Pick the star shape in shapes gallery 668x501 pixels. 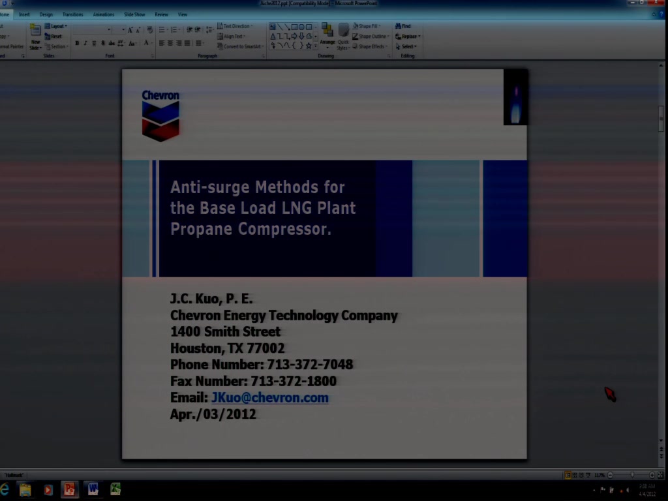(x=309, y=46)
